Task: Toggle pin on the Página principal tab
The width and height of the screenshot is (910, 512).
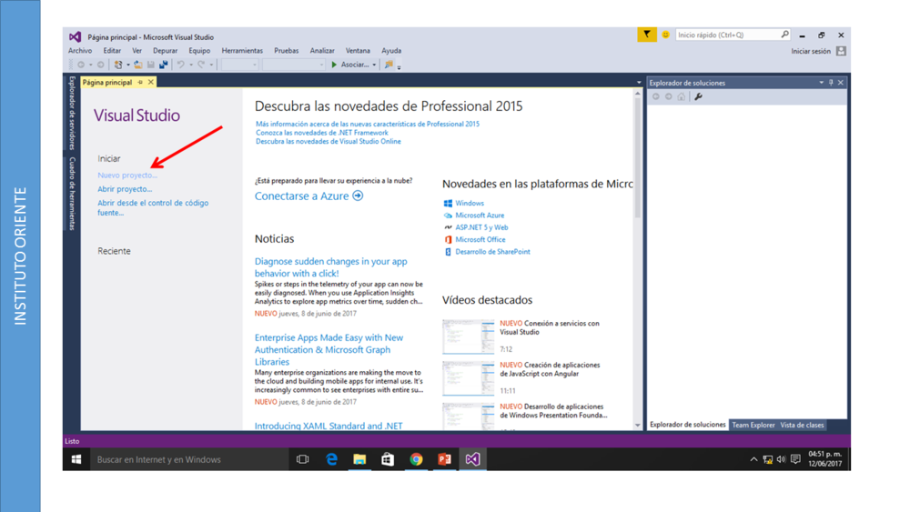Action: click(140, 83)
